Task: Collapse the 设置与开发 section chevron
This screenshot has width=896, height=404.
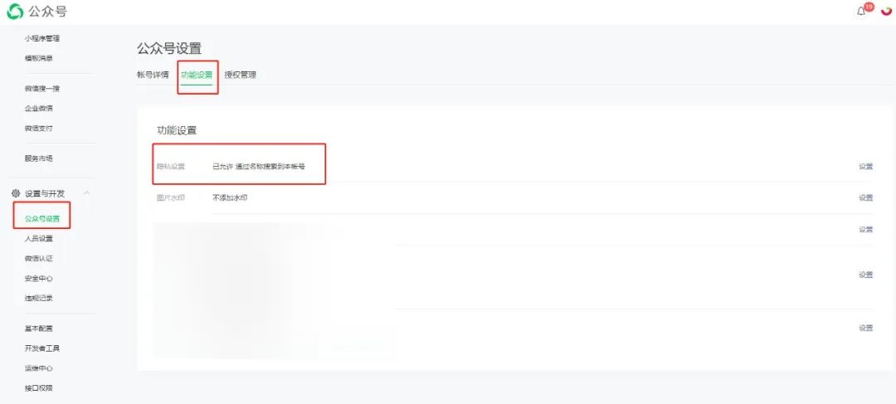Action: tap(87, 193)
